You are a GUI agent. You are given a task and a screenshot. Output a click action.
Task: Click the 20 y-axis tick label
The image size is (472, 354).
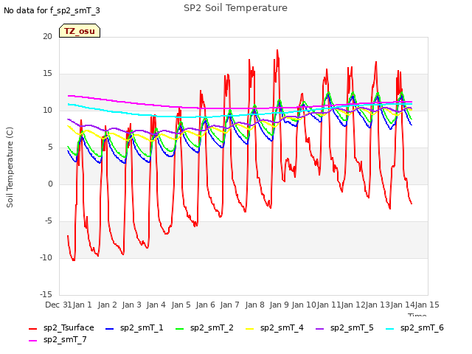click(x=47, y=36)
